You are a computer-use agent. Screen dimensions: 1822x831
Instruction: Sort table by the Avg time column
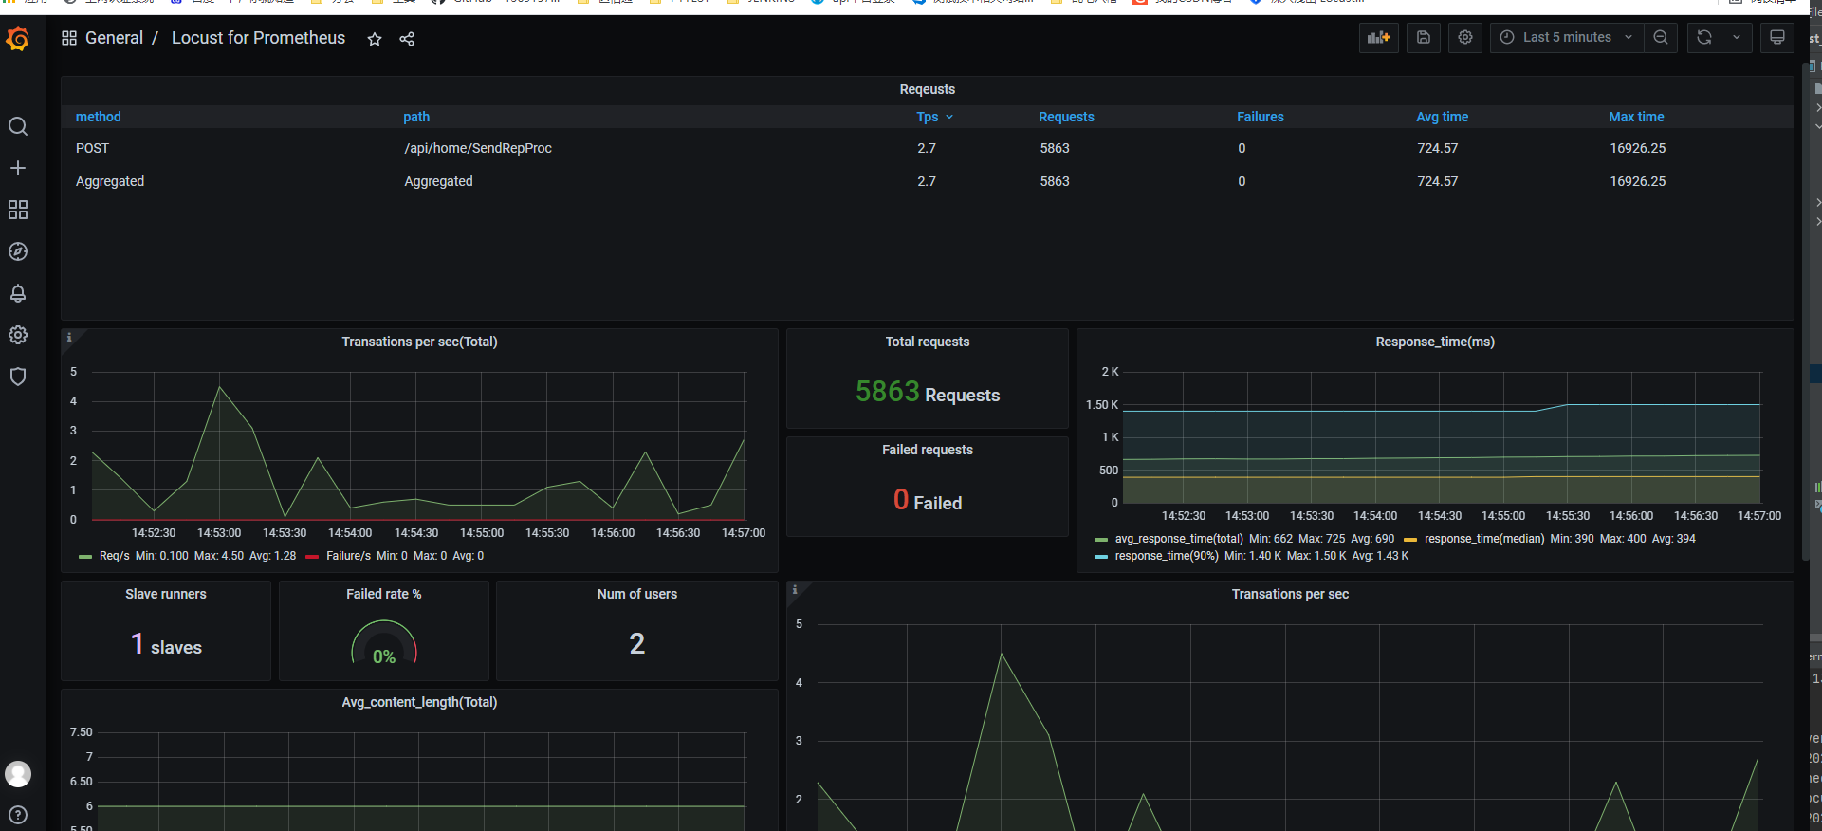1442,117
